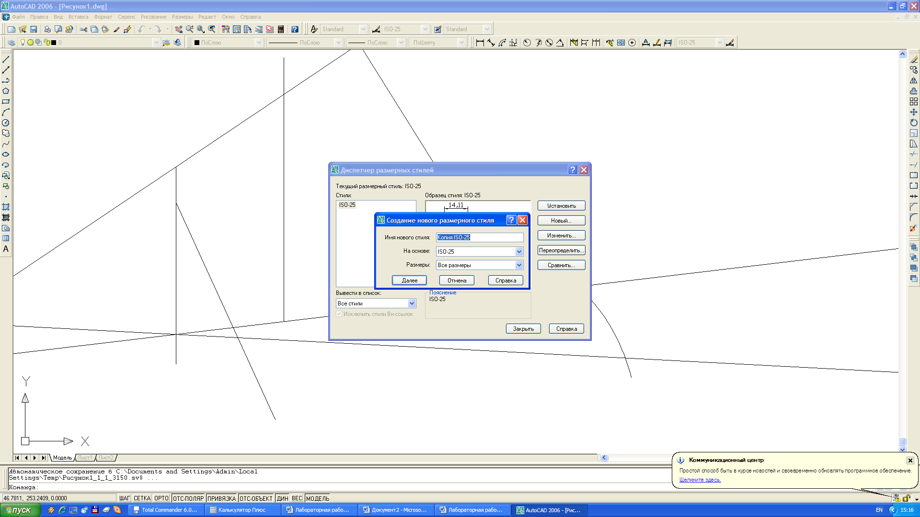Select the Circle draw tool
Viewport: 920px width, 517px height.
click(x=6, y=123)
